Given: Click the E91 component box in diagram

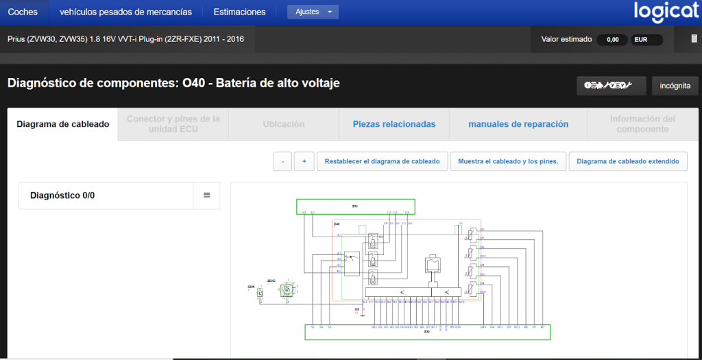Looking at the screenshot, I should pyautogui.click(x=356, y=206).
